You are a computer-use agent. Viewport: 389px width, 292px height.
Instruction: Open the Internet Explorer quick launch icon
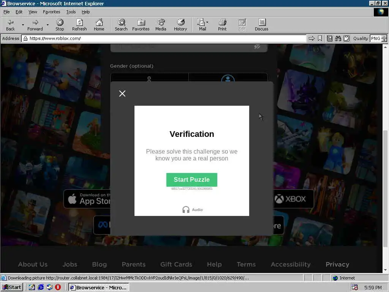[41, 287]
